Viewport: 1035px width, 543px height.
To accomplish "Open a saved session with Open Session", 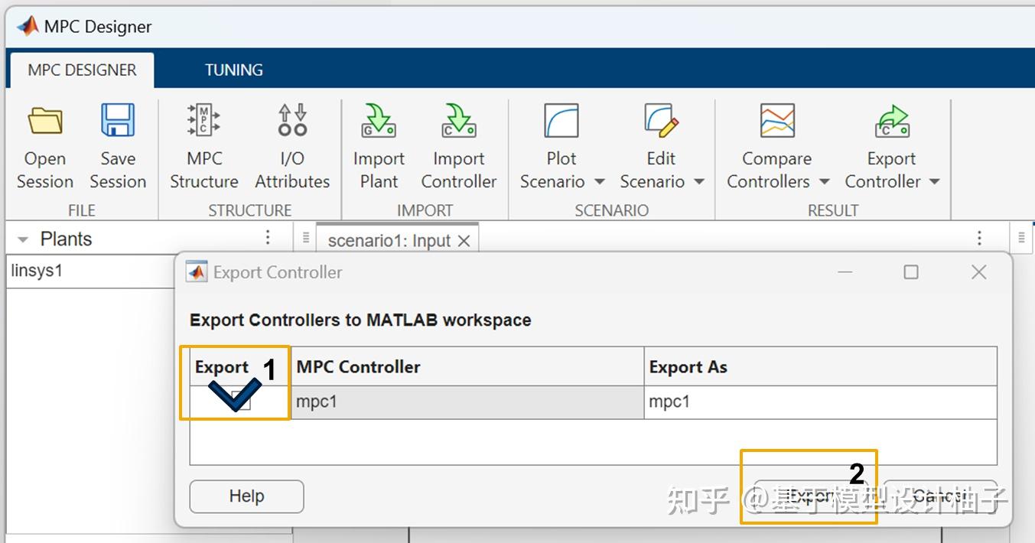I will (44, 145).
